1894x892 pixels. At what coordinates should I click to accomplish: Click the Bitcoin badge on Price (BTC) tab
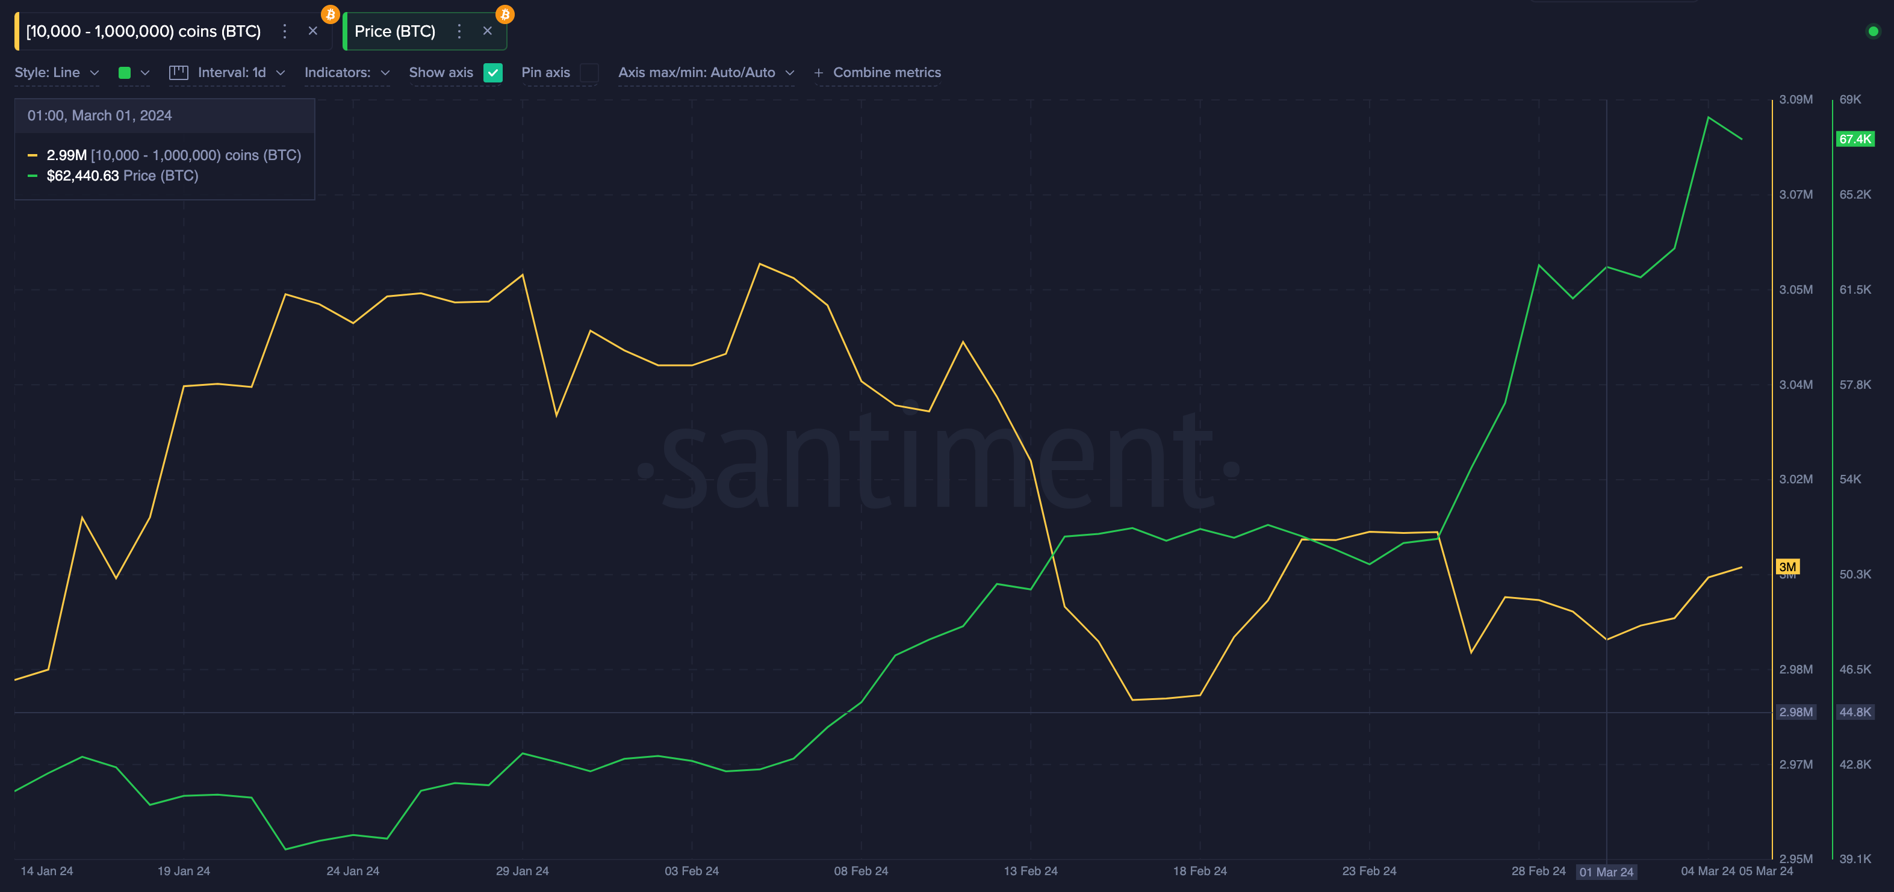click(505, 13)
